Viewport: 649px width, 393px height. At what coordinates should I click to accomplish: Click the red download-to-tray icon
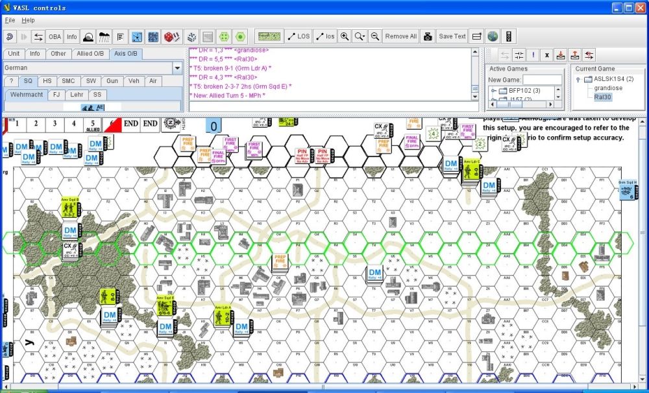point(561,54)
